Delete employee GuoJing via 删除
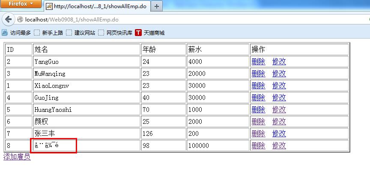The image size is (370, 174). (x=258, y=98)
